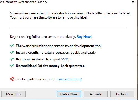Choose Evaluate to continue the trial
The height and width of the screenshot is (100, 138).
tap(122, 94)
